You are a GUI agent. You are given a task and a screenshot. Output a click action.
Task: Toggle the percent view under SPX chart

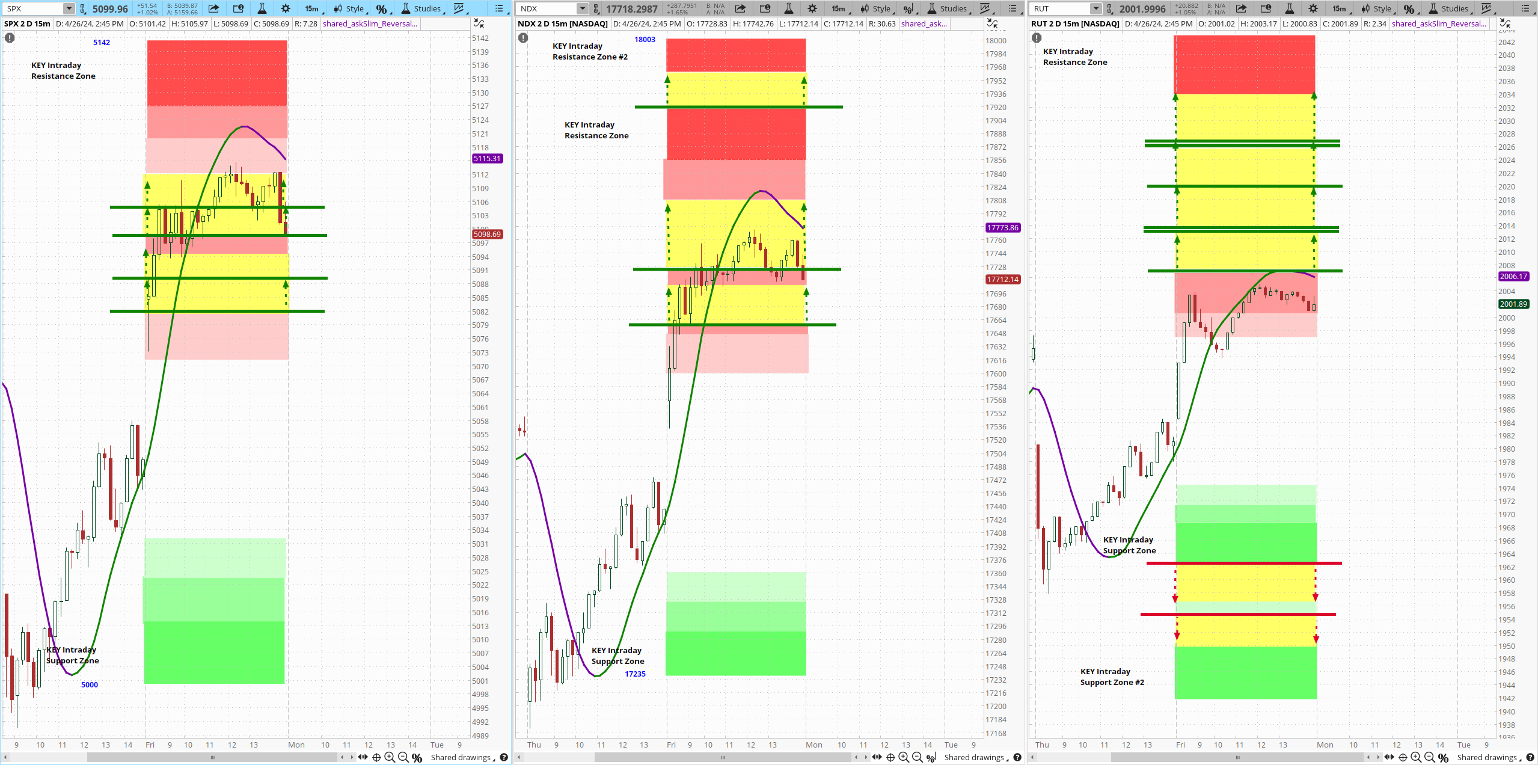coord(417,758)
